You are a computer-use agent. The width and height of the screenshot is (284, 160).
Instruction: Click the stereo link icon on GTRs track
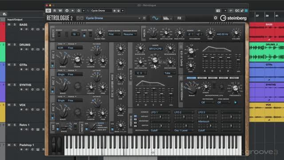click(x=38, y=69)
